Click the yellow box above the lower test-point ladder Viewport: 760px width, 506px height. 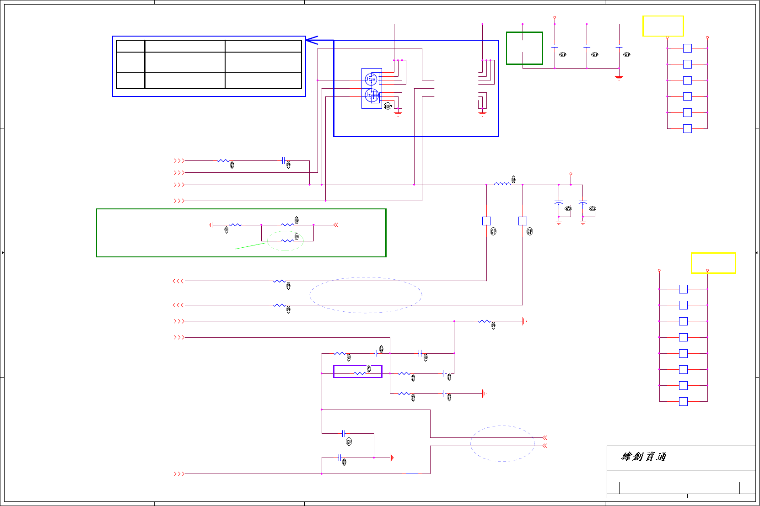tap(713, 263)
